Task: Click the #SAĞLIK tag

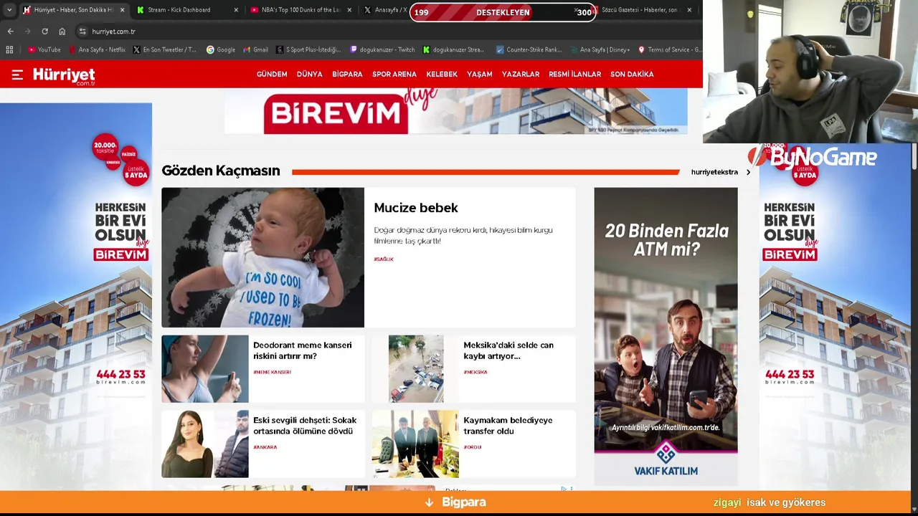Action: [384, 259]
